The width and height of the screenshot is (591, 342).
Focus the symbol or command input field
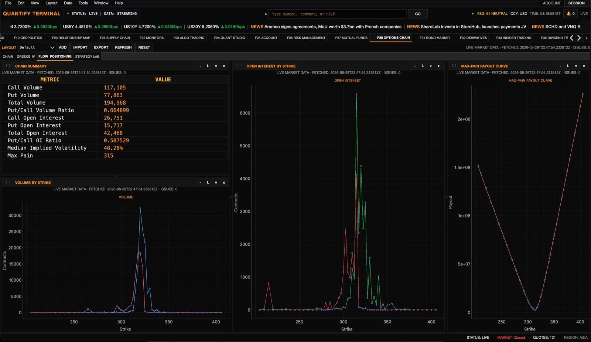[x=337, y=14]
